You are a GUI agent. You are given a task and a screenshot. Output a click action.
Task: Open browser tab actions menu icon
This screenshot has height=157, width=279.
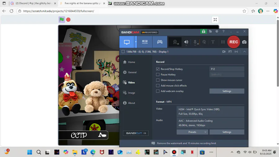coord(4,3)
